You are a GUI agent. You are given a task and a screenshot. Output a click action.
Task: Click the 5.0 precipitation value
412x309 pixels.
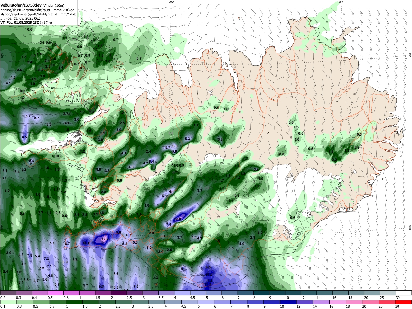pos(149,248)
